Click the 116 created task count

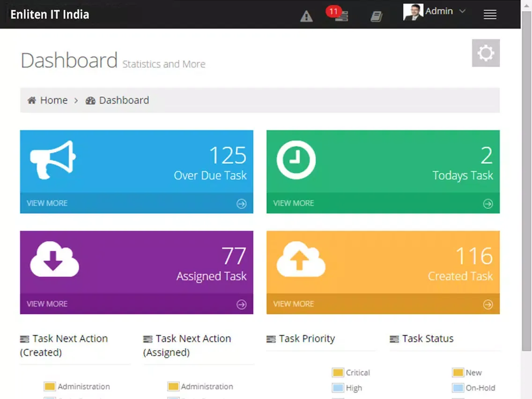(x=474, y=256)
